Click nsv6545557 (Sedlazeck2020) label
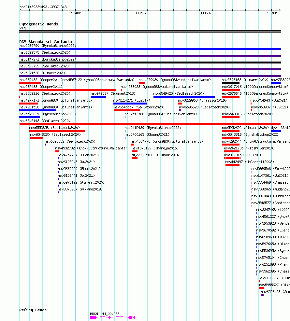 coord(139,107)
